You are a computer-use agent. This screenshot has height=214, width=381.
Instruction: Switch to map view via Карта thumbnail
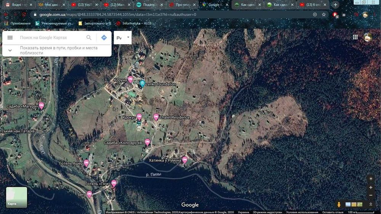pyautogui.click(x=16, y=197)
